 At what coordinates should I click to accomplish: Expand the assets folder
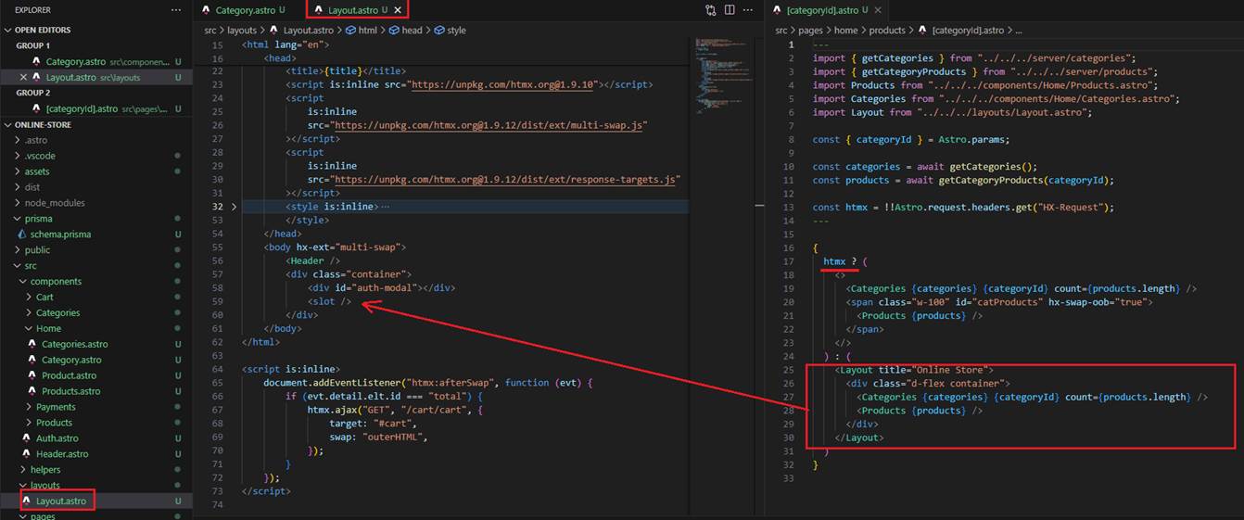[x=37, y=171]
